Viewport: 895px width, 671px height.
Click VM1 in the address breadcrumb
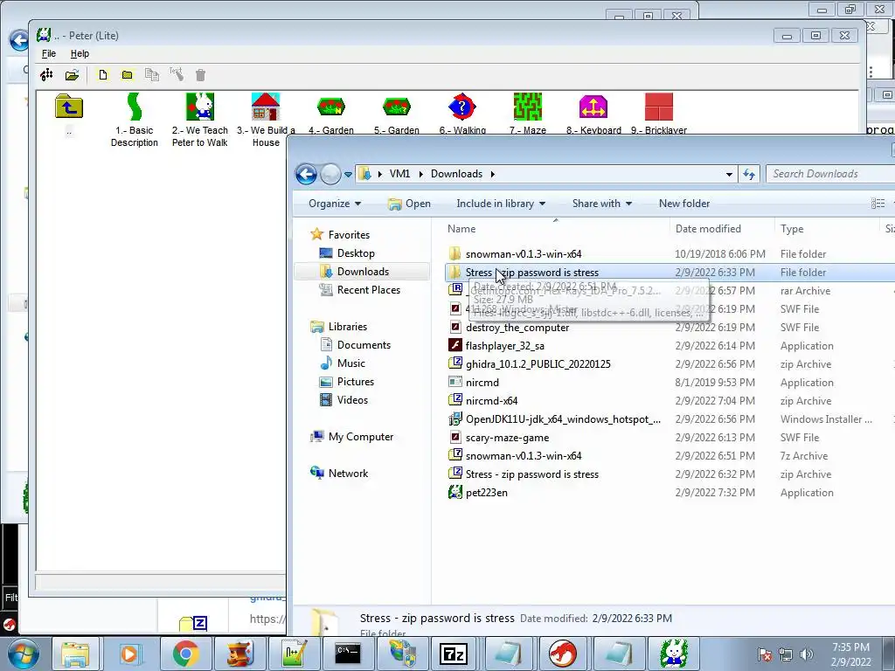point(399,174)
